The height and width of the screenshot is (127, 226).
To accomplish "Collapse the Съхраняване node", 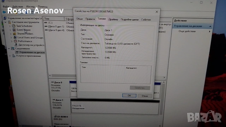I will pyautogui.click(x=9, y=49).
